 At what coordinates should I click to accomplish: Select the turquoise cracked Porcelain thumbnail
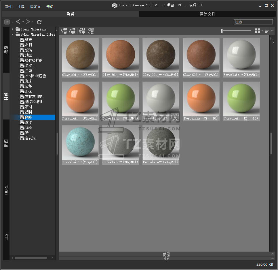(x=80, y=142)
